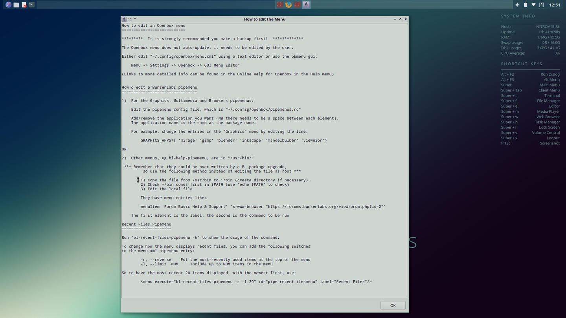Click the "Super + w" Web Browser shortcut row
Viewport: 566px width, 318px height.
530,117
